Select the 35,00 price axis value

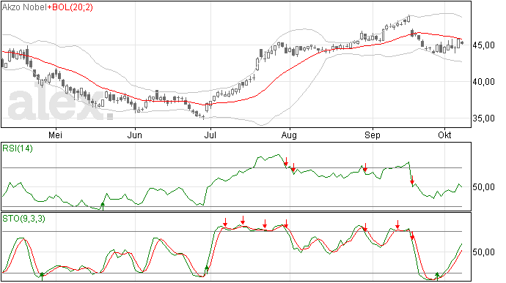tap(483, 118)
